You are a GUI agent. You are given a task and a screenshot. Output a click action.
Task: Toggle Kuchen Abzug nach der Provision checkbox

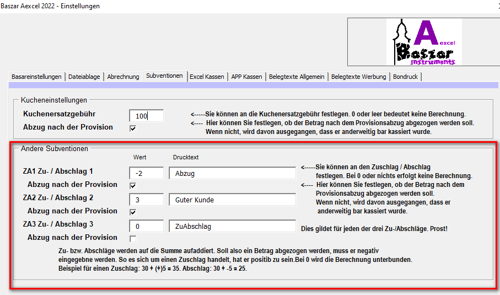pos(133,128)
